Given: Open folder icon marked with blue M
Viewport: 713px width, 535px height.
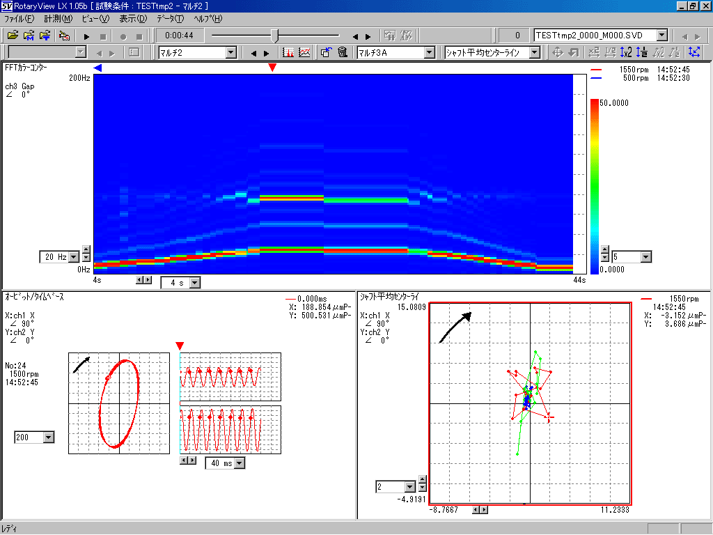Looking at the screenshot, I should [29, 36].
